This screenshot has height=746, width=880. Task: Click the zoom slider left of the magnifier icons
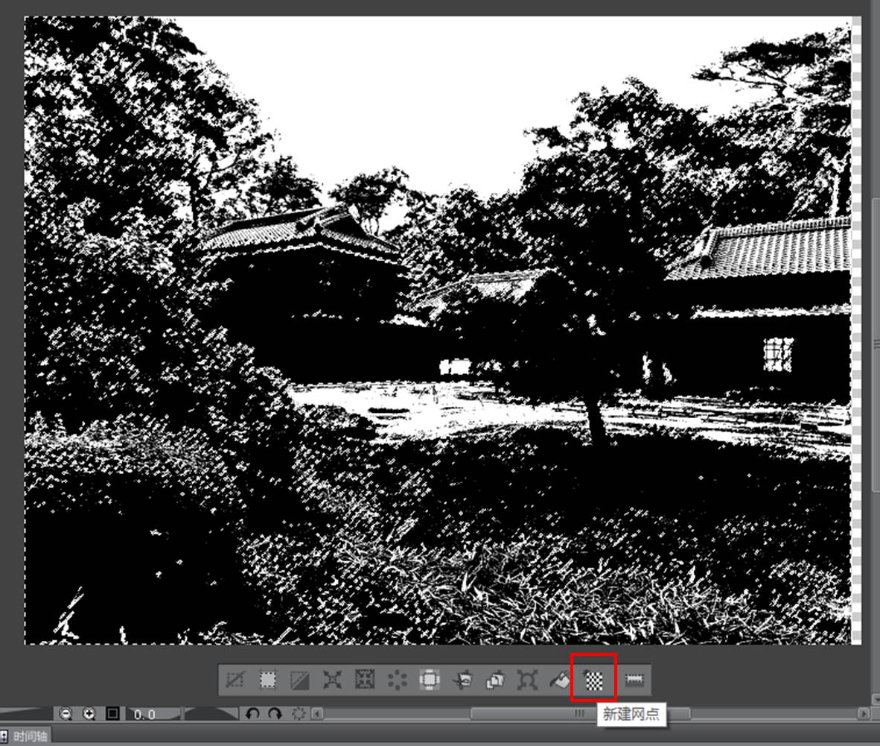pos(27,714)
